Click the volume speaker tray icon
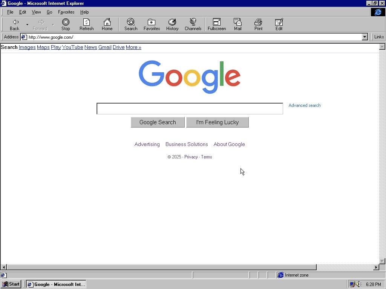The width and height of the screenshot is (386, 289). (358, 284)
